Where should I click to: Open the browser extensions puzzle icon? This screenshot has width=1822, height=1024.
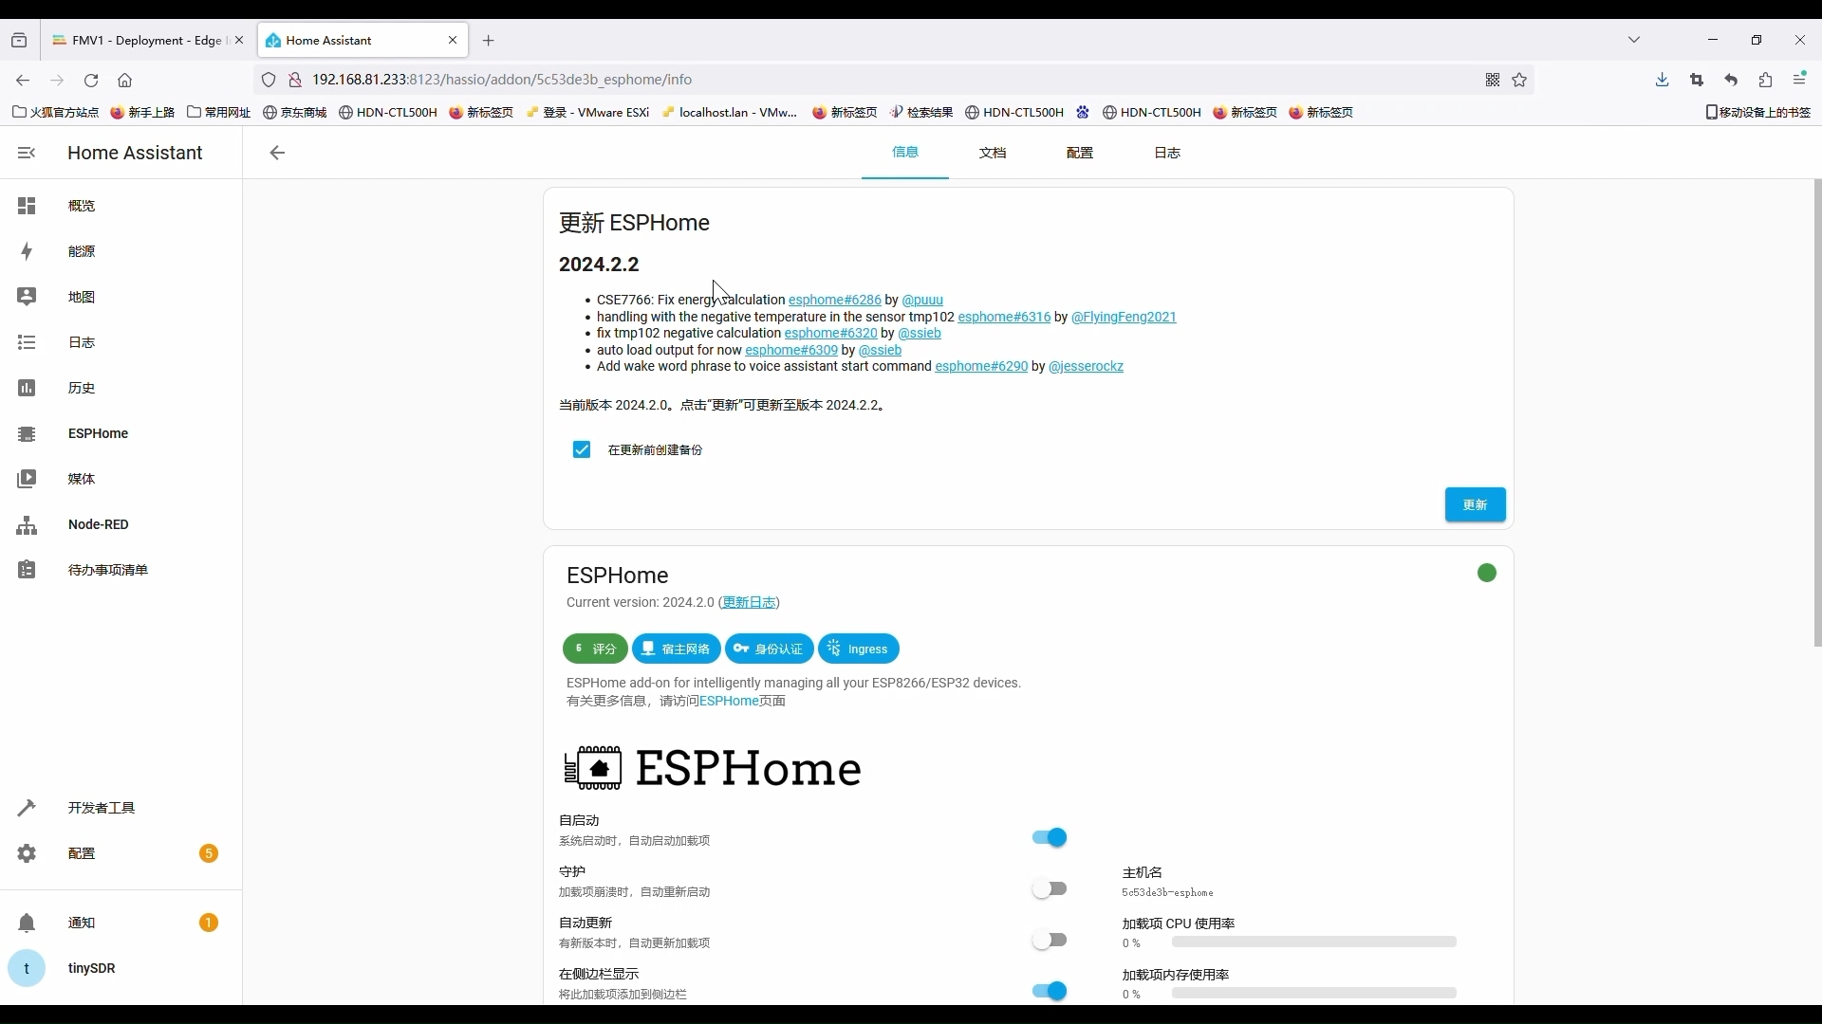point(1765,80)
